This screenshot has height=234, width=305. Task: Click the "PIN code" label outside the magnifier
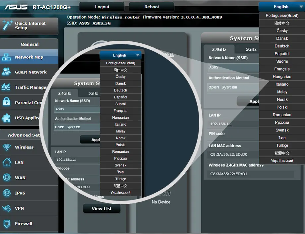pos(216,134)
